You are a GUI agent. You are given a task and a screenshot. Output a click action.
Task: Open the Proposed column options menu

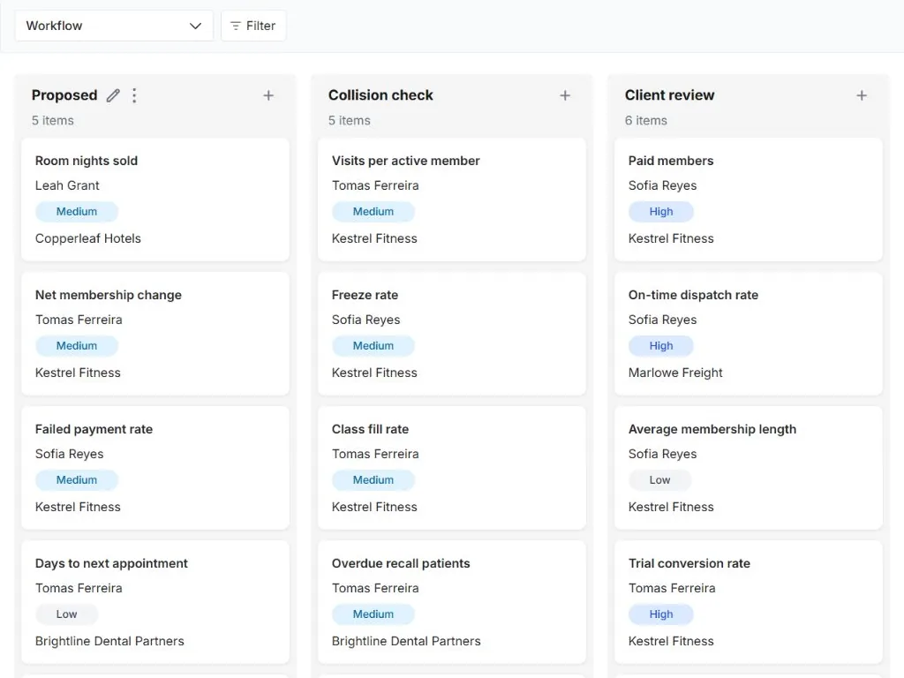(134, 95)
